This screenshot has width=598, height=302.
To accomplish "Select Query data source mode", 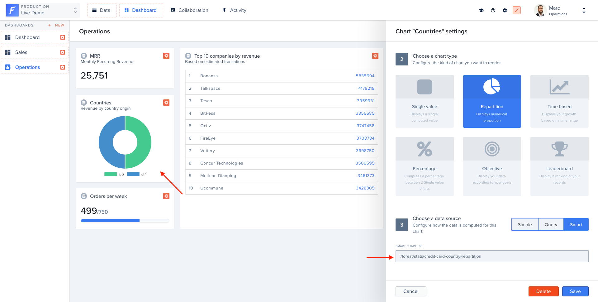I will click(551, 224).
